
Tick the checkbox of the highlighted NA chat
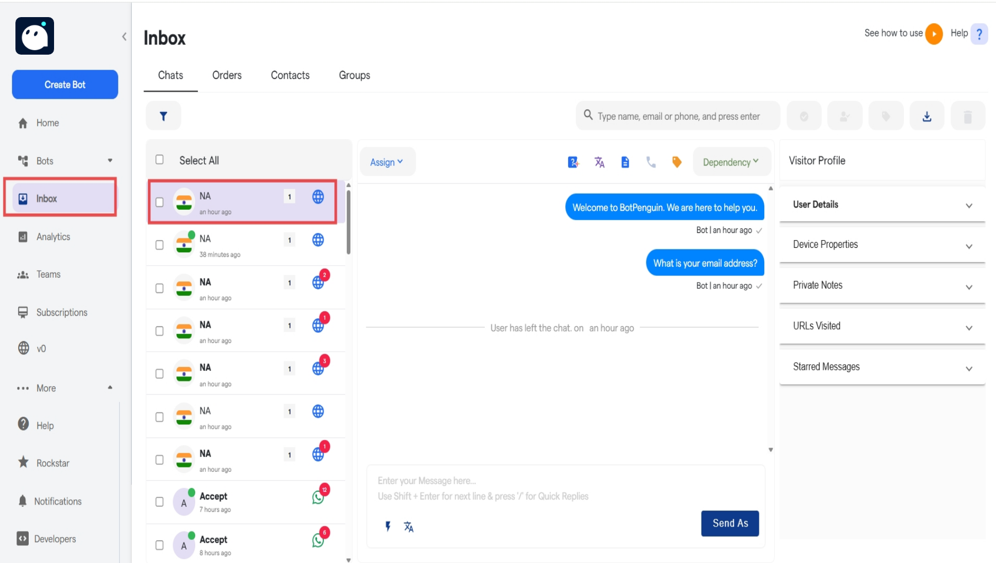pyautogui.click(x=159, y=202)
